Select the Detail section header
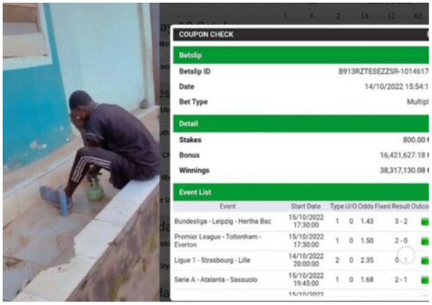The height and width of the screenshot is (305, 432). click(301, 124)
